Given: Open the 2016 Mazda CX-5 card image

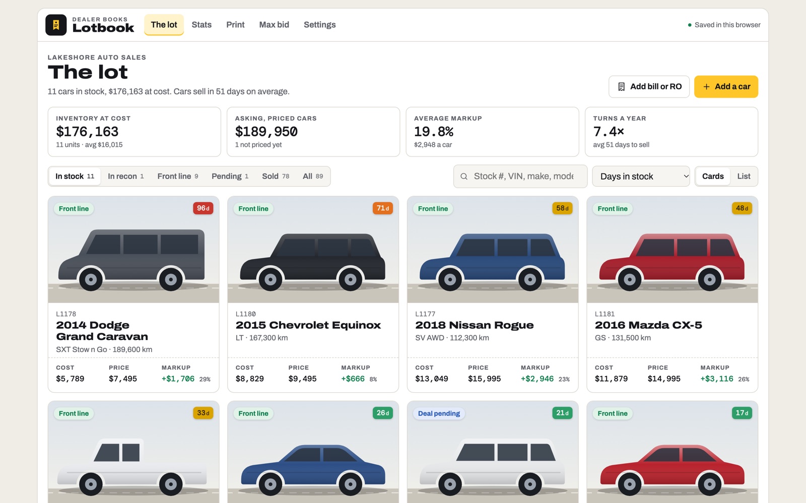Looking at the screenshot, I should point(672,249).
